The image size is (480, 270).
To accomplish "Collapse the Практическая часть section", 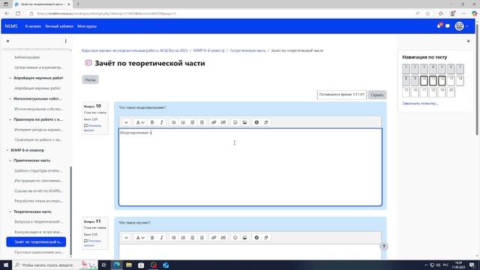I will tap(10, 160).
